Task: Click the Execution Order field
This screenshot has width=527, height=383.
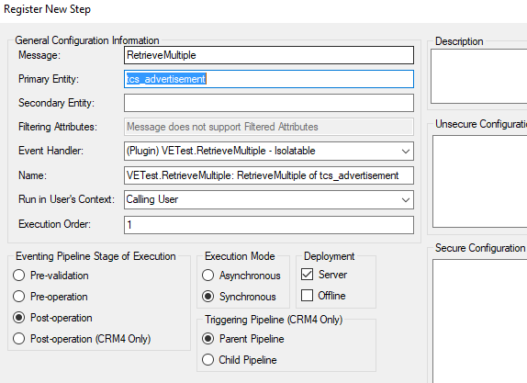Action: 268,225
